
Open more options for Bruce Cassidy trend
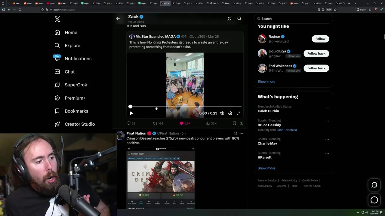[x=327, y=121]
